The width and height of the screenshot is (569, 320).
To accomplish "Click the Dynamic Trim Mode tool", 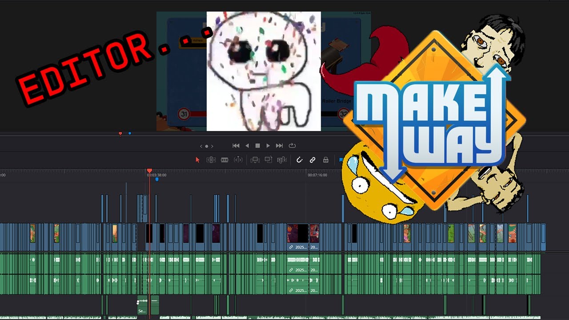I will click(x=238, y=160).
